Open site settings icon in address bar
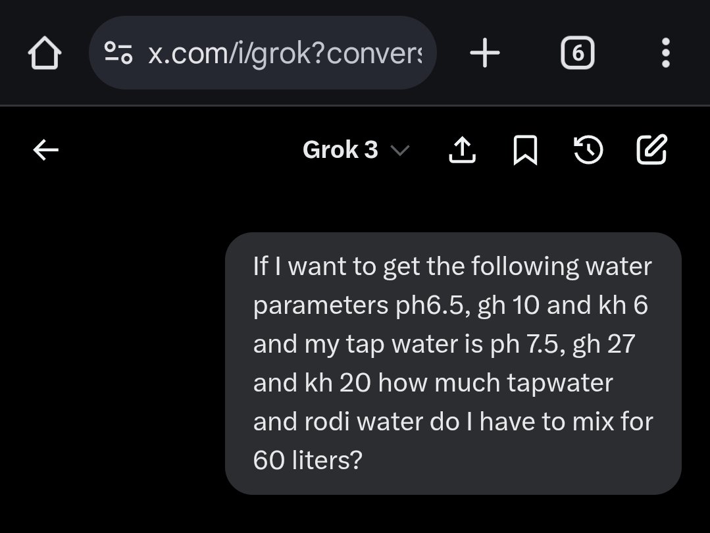The width and height of the screenshot is (710, 533). (118, 53)
